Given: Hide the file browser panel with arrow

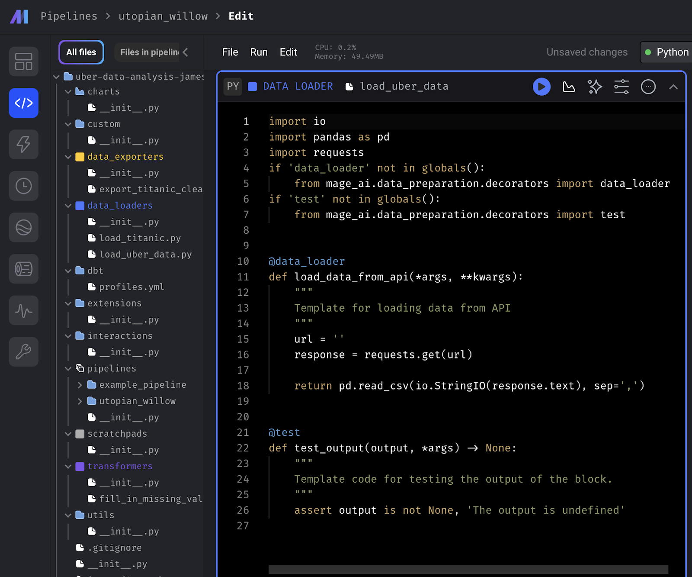Looking at the screenshot, I should click(x=186, y=52).
